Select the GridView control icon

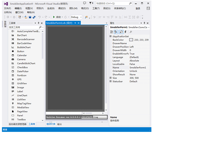[13, 83]
